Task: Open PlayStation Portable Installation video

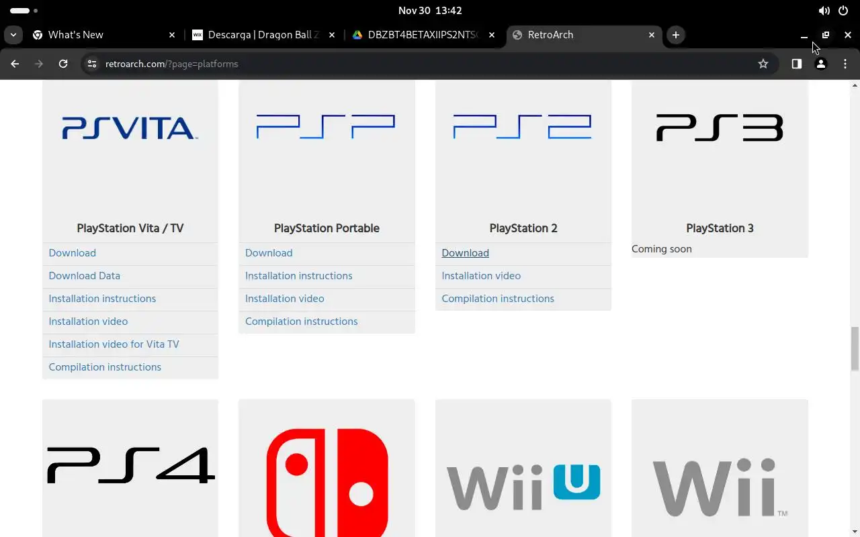Action: (x=285, y=299)
